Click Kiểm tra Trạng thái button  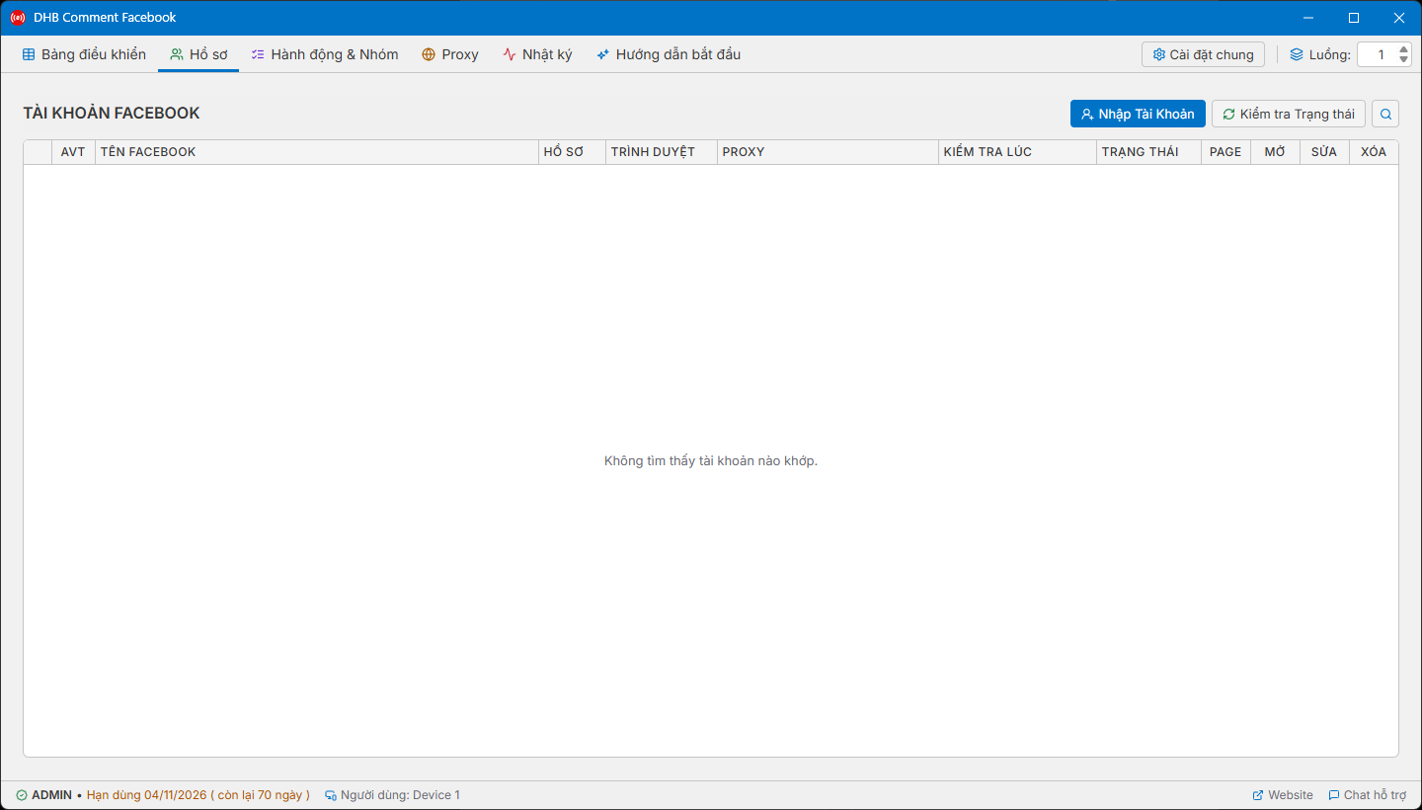[x=1289, y=114]
